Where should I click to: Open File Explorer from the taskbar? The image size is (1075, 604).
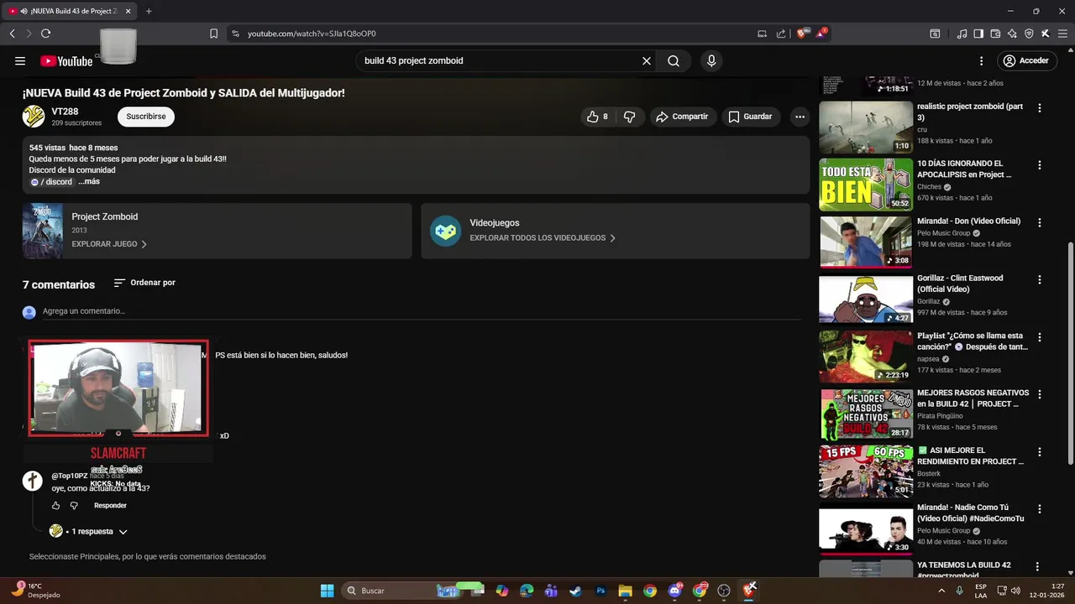pos(625,591)
